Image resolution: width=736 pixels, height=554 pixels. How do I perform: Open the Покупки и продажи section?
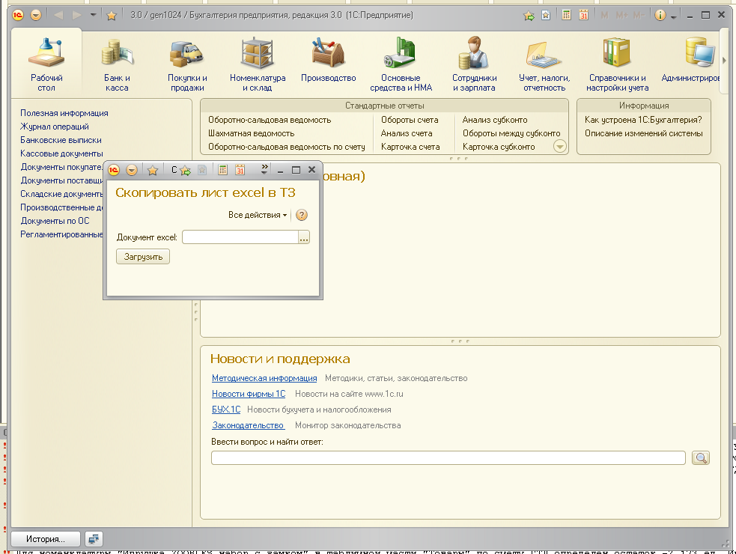(187, 64)
